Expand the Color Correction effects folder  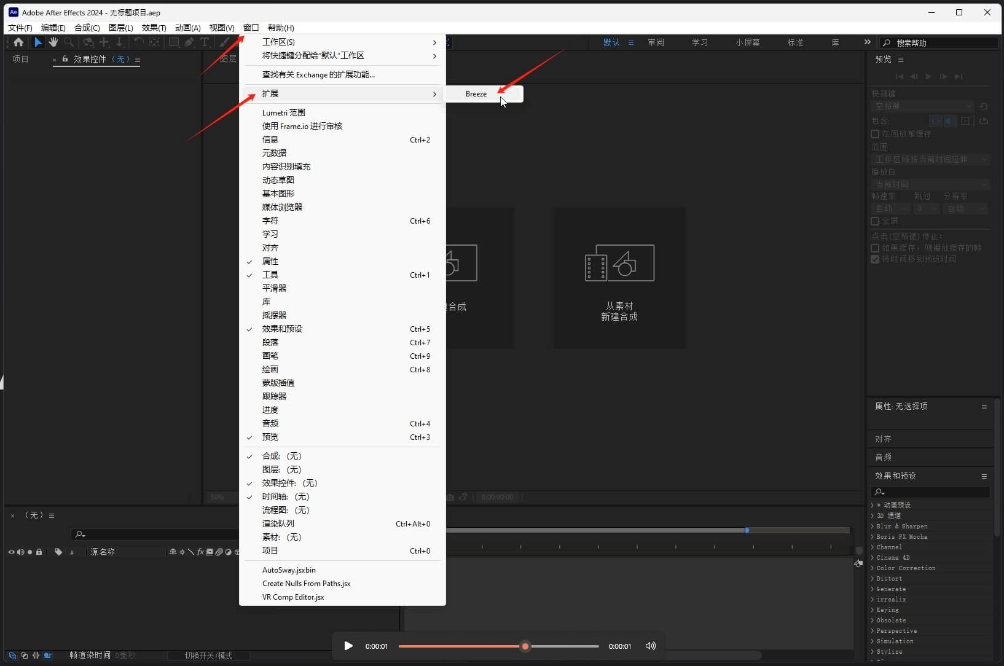[x=873, y=568]
